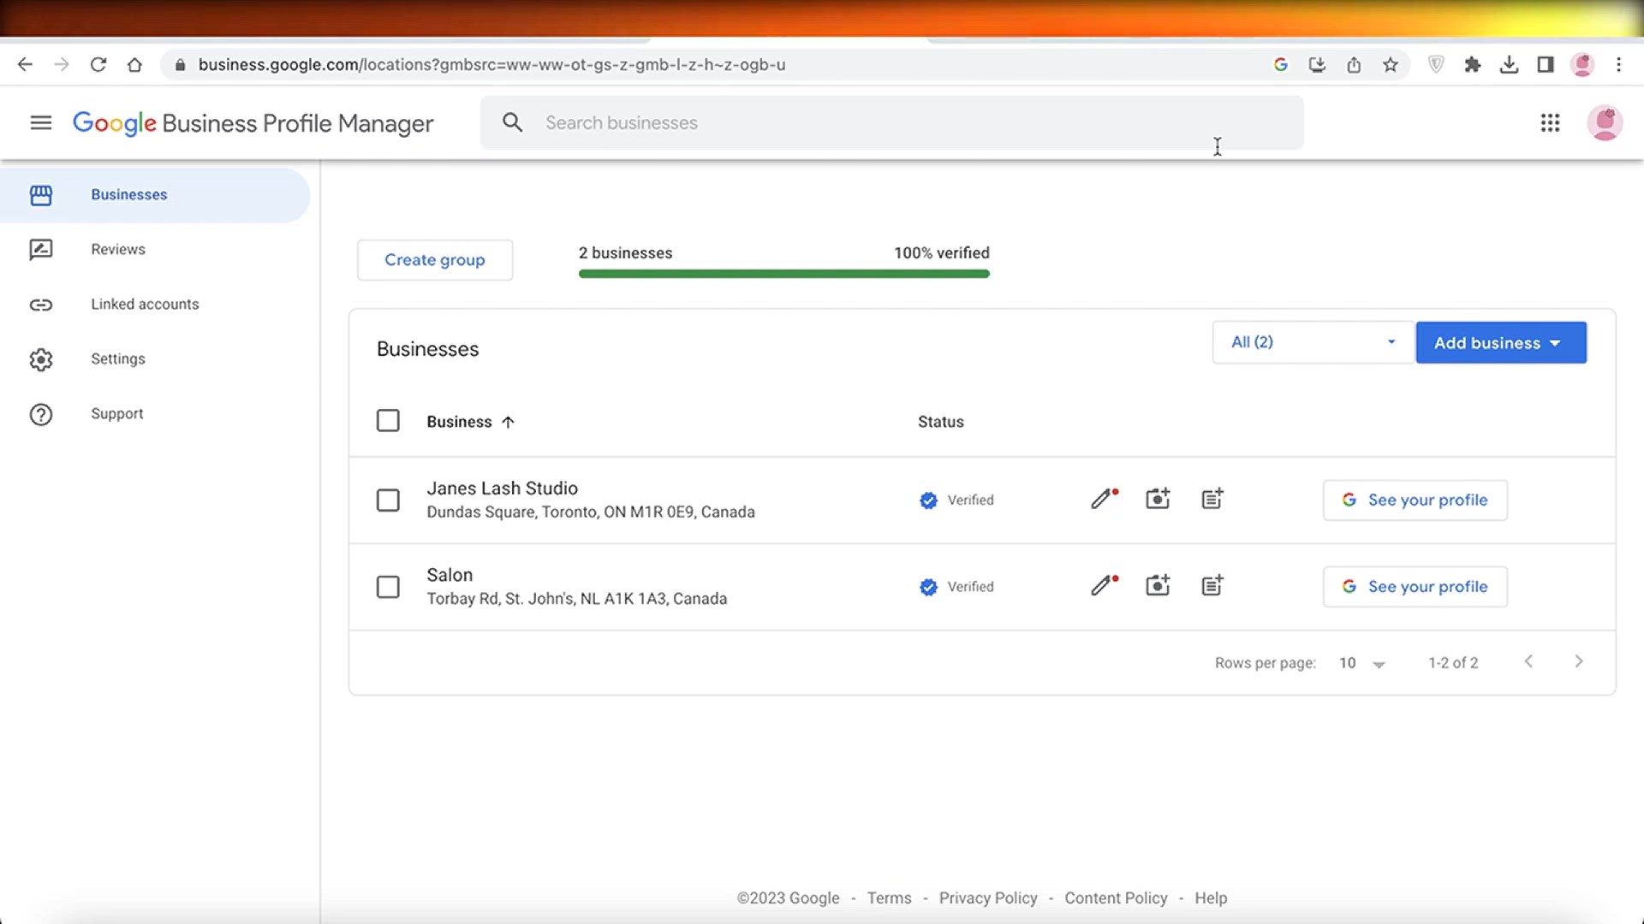
Task: Go to next page of results
Action: 1579,661
